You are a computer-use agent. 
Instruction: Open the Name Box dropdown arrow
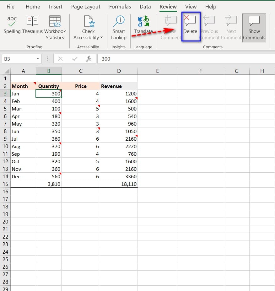tap(38, 59)
